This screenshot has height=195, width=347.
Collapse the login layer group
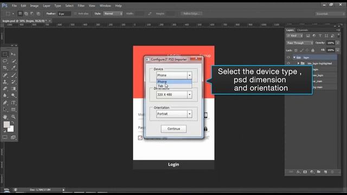click(294, 57)
